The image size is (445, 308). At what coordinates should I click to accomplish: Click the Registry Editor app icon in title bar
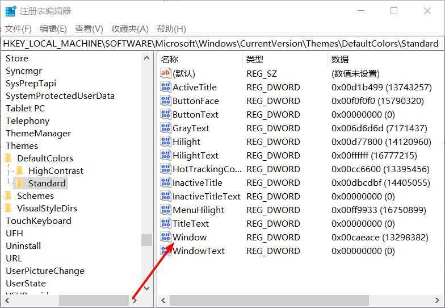pyautogui.click(x=11, y=11)
